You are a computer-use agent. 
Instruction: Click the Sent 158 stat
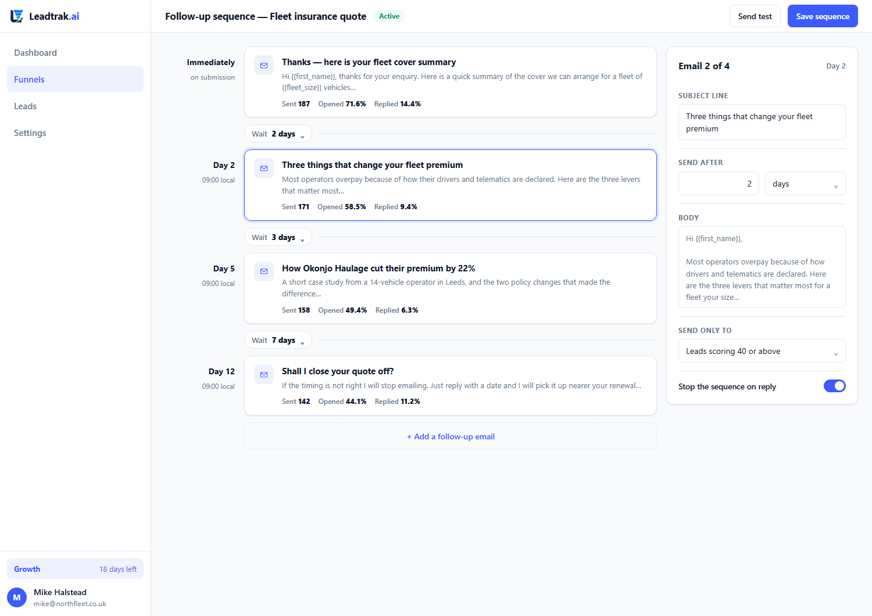[296, 310]
